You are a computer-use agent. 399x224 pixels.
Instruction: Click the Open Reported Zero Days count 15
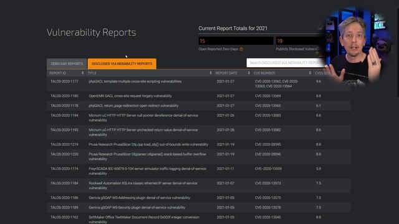[236, 41]
